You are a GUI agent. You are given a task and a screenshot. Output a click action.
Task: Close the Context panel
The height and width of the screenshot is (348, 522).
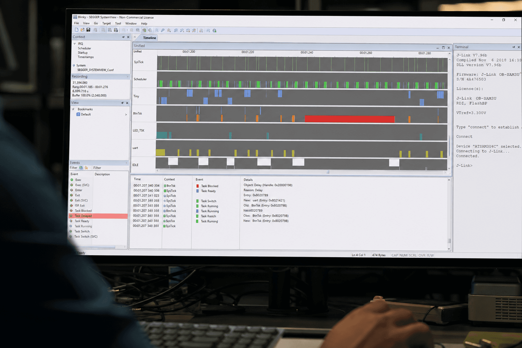[x=128, y=37]
